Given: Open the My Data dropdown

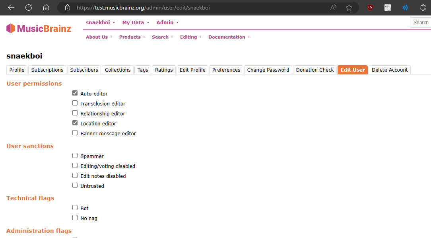Looking at the screenshot, I should pos(136,23).
